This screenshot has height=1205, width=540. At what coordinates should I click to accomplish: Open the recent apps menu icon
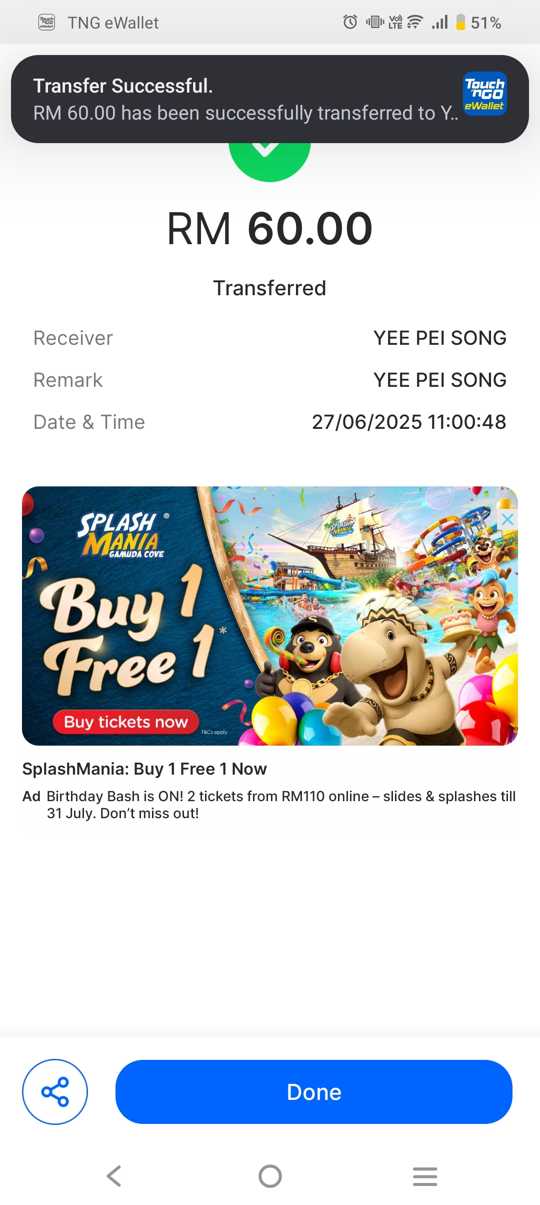click(x=425, y=1176)
